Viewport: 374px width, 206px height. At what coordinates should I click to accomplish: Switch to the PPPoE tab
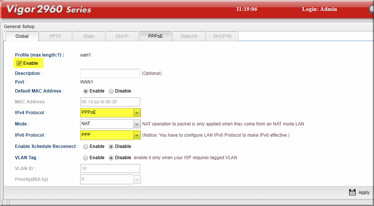point(155,36)
